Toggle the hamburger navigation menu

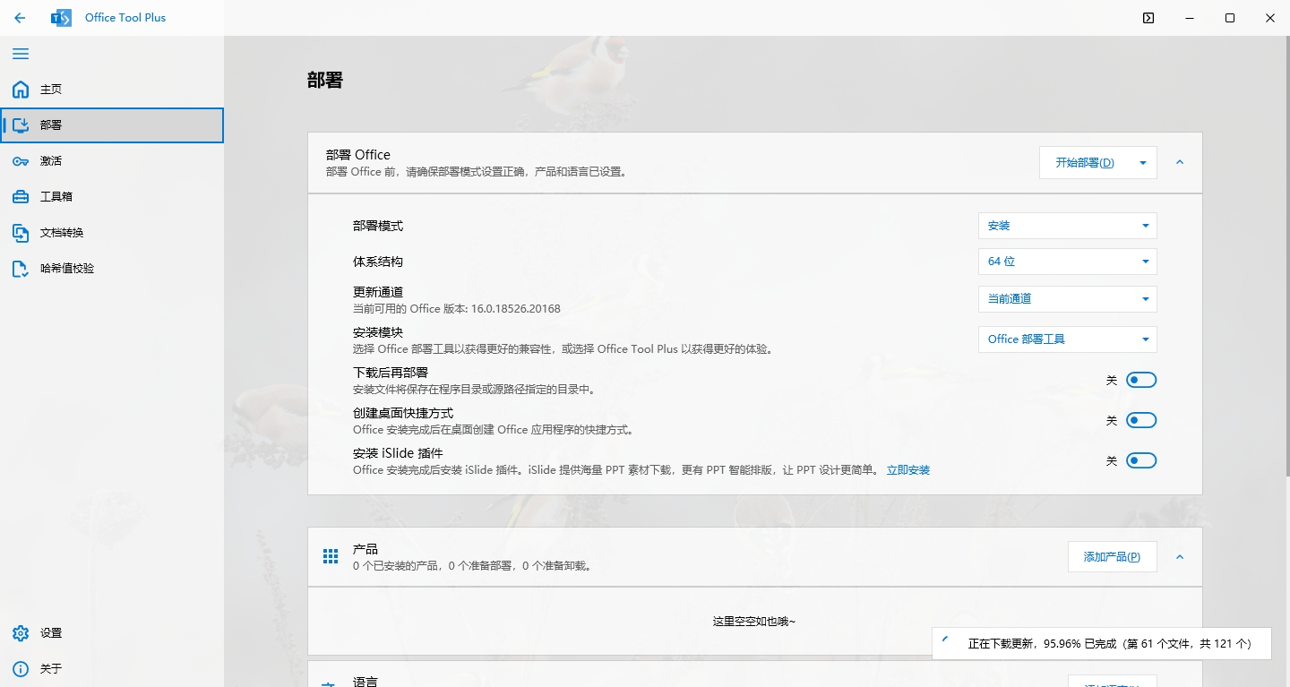(21, 54)
